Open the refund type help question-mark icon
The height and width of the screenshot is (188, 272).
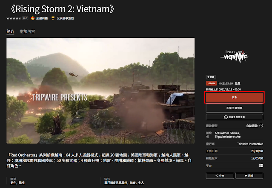click(261, 125)
